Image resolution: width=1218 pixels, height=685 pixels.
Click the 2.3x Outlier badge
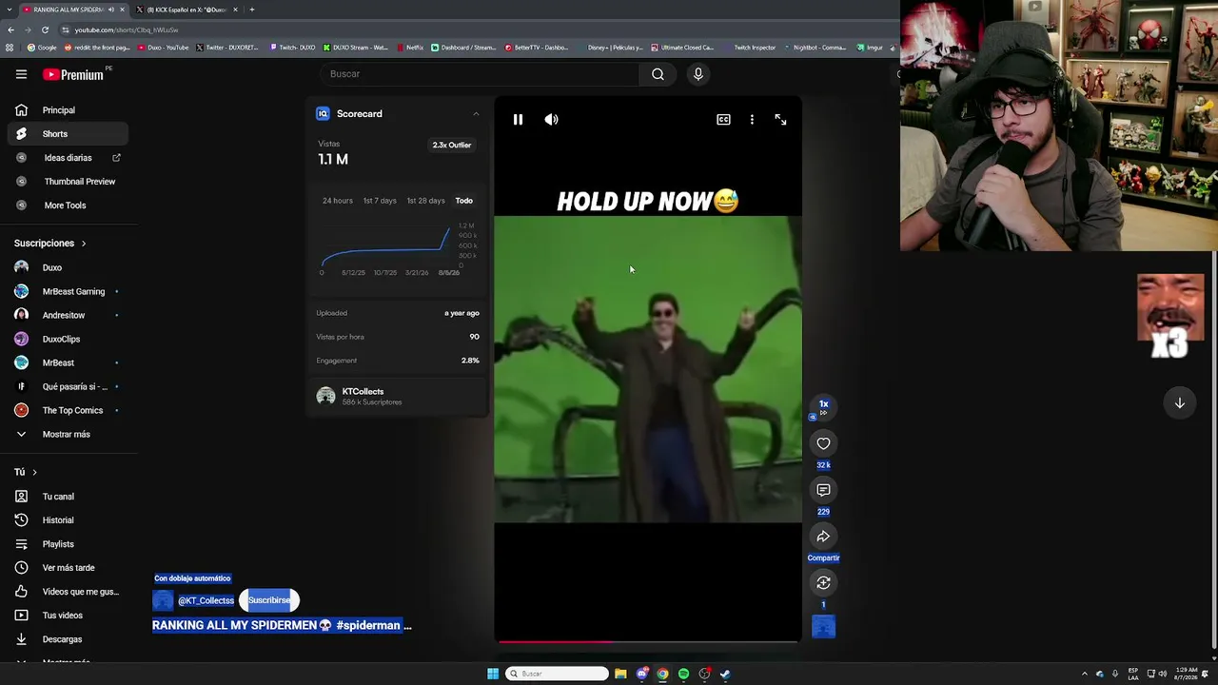coord(452,145)
